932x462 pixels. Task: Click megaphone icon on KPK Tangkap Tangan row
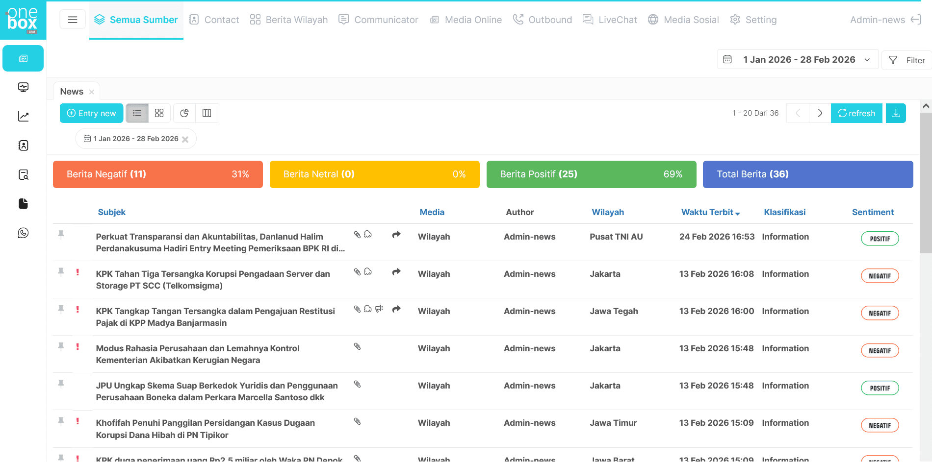coord(379,309)
